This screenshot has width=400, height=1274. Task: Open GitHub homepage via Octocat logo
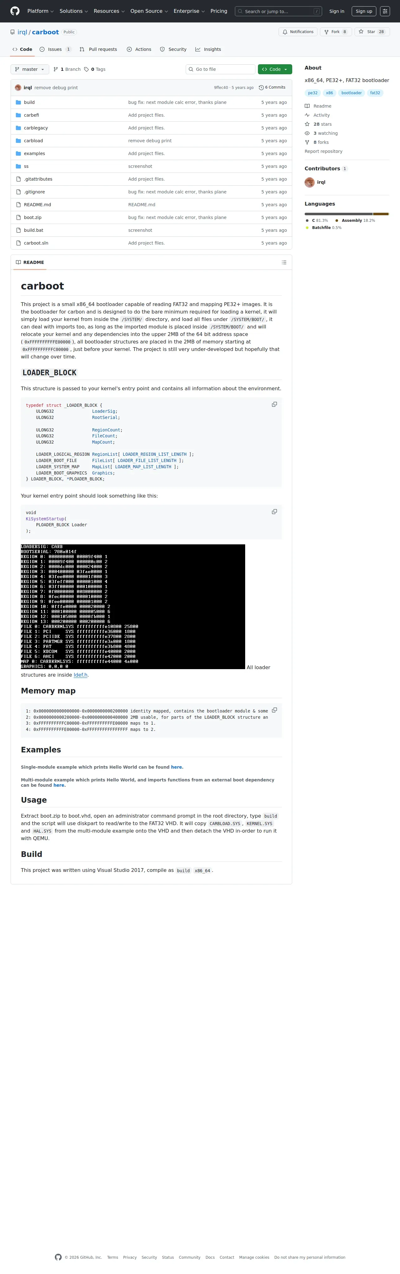[15, 11]
